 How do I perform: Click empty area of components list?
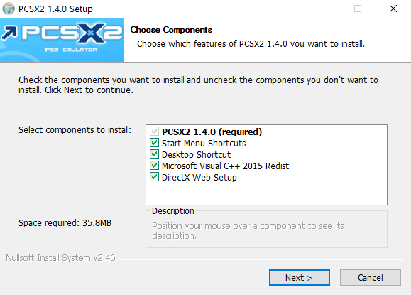[x=266, y=193]
